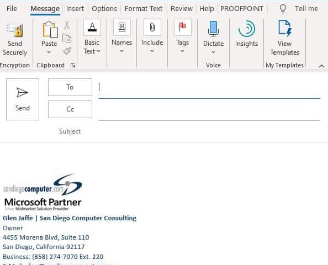Open the Format Text tab
Image resolution: width=328 pixels, height=265 pixels.
pos(144,9)
